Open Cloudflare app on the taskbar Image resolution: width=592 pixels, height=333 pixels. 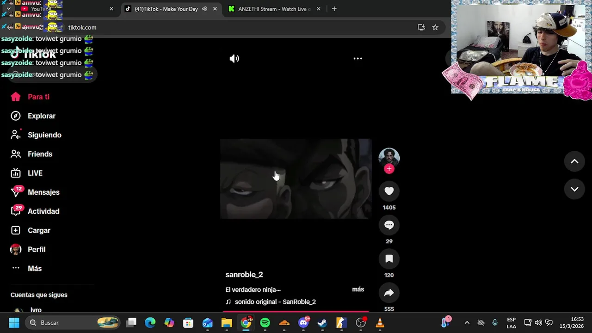coord(284,322)
